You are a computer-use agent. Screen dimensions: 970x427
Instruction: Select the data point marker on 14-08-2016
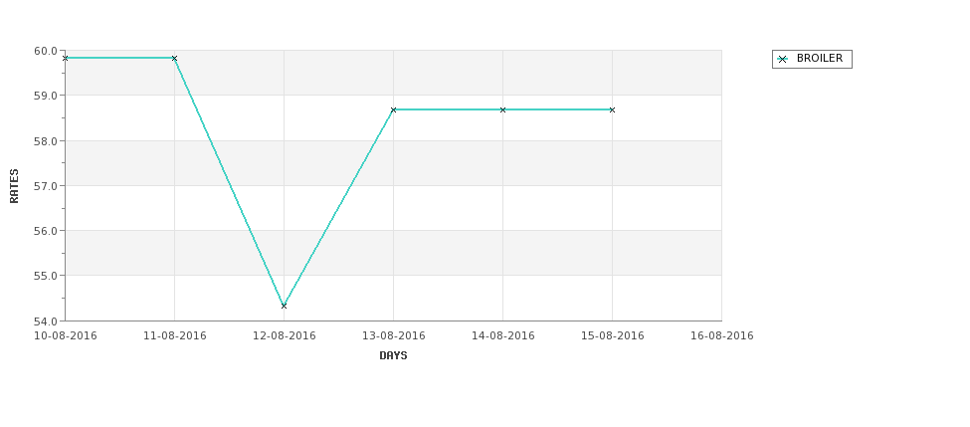pos(503,109)
